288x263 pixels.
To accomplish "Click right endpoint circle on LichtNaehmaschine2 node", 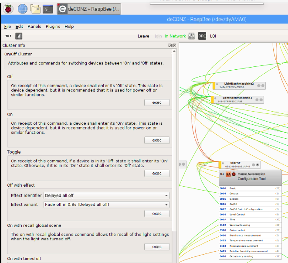I will [263, 86].
